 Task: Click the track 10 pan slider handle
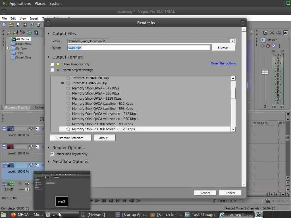click(x=27, y=189)
